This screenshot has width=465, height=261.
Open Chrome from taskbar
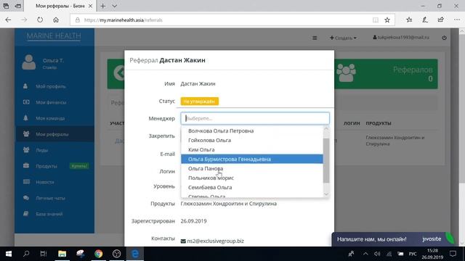[99, 254]
